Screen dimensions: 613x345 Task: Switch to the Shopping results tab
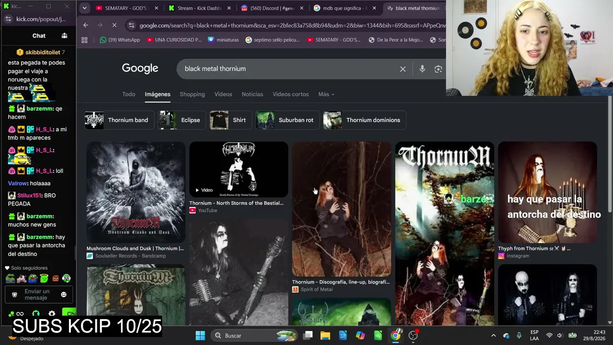[x=192, y=94]
